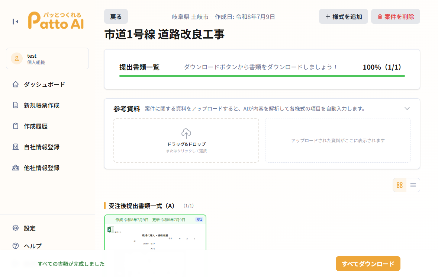Open the 現場代理人 document thumbnail card
The width and height of the screenshot is (438, 277).
tap(155, 232)
